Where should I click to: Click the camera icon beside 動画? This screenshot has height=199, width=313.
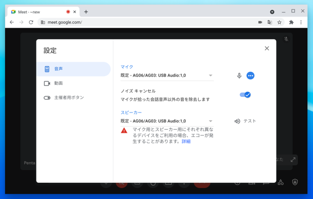click(47, 83)
